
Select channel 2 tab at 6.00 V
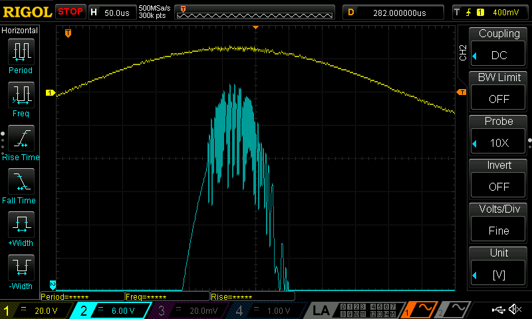pyautogui.click(x=111, y=310)
